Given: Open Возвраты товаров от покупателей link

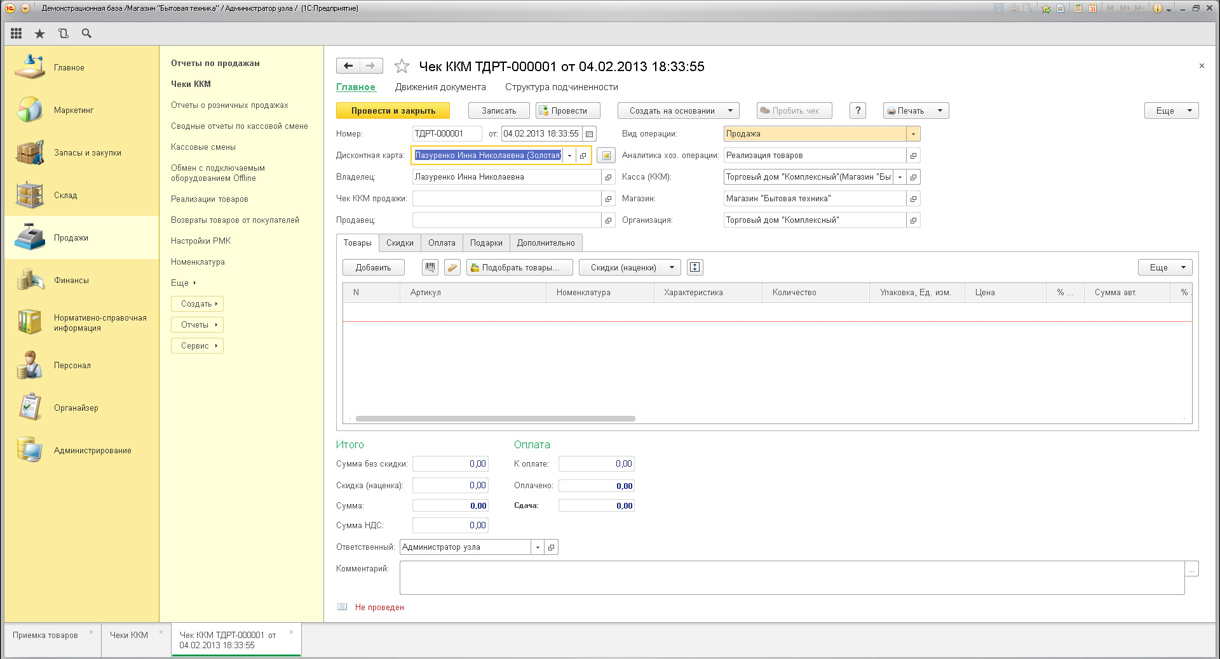Looking at the screenshot, I should pyautogui.click(x=235, y=220).
